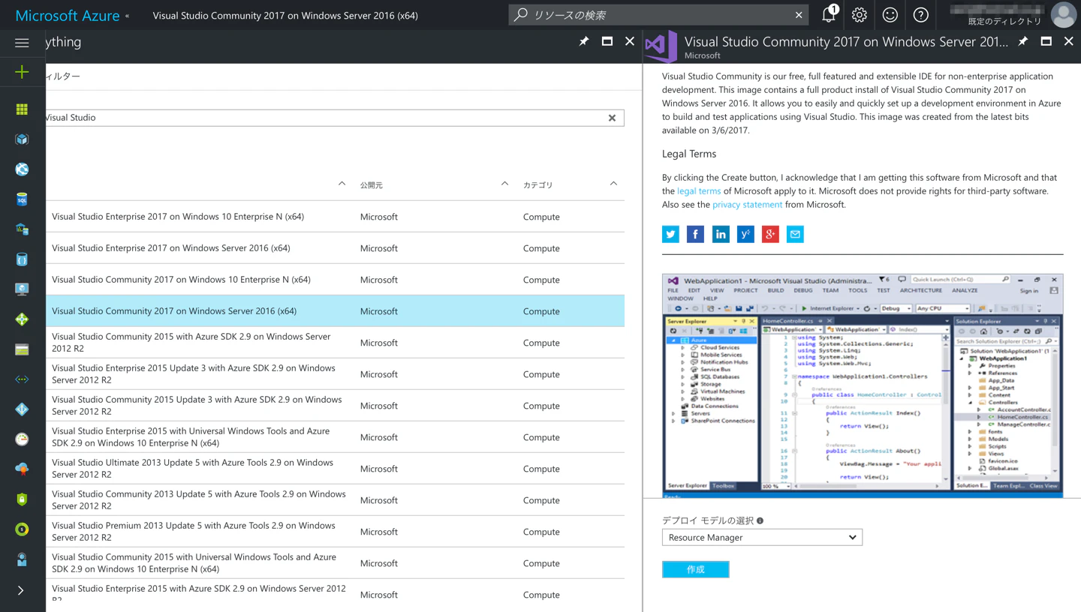Pin the Everything blade
1081x612 pixels.
pos(584,41)
